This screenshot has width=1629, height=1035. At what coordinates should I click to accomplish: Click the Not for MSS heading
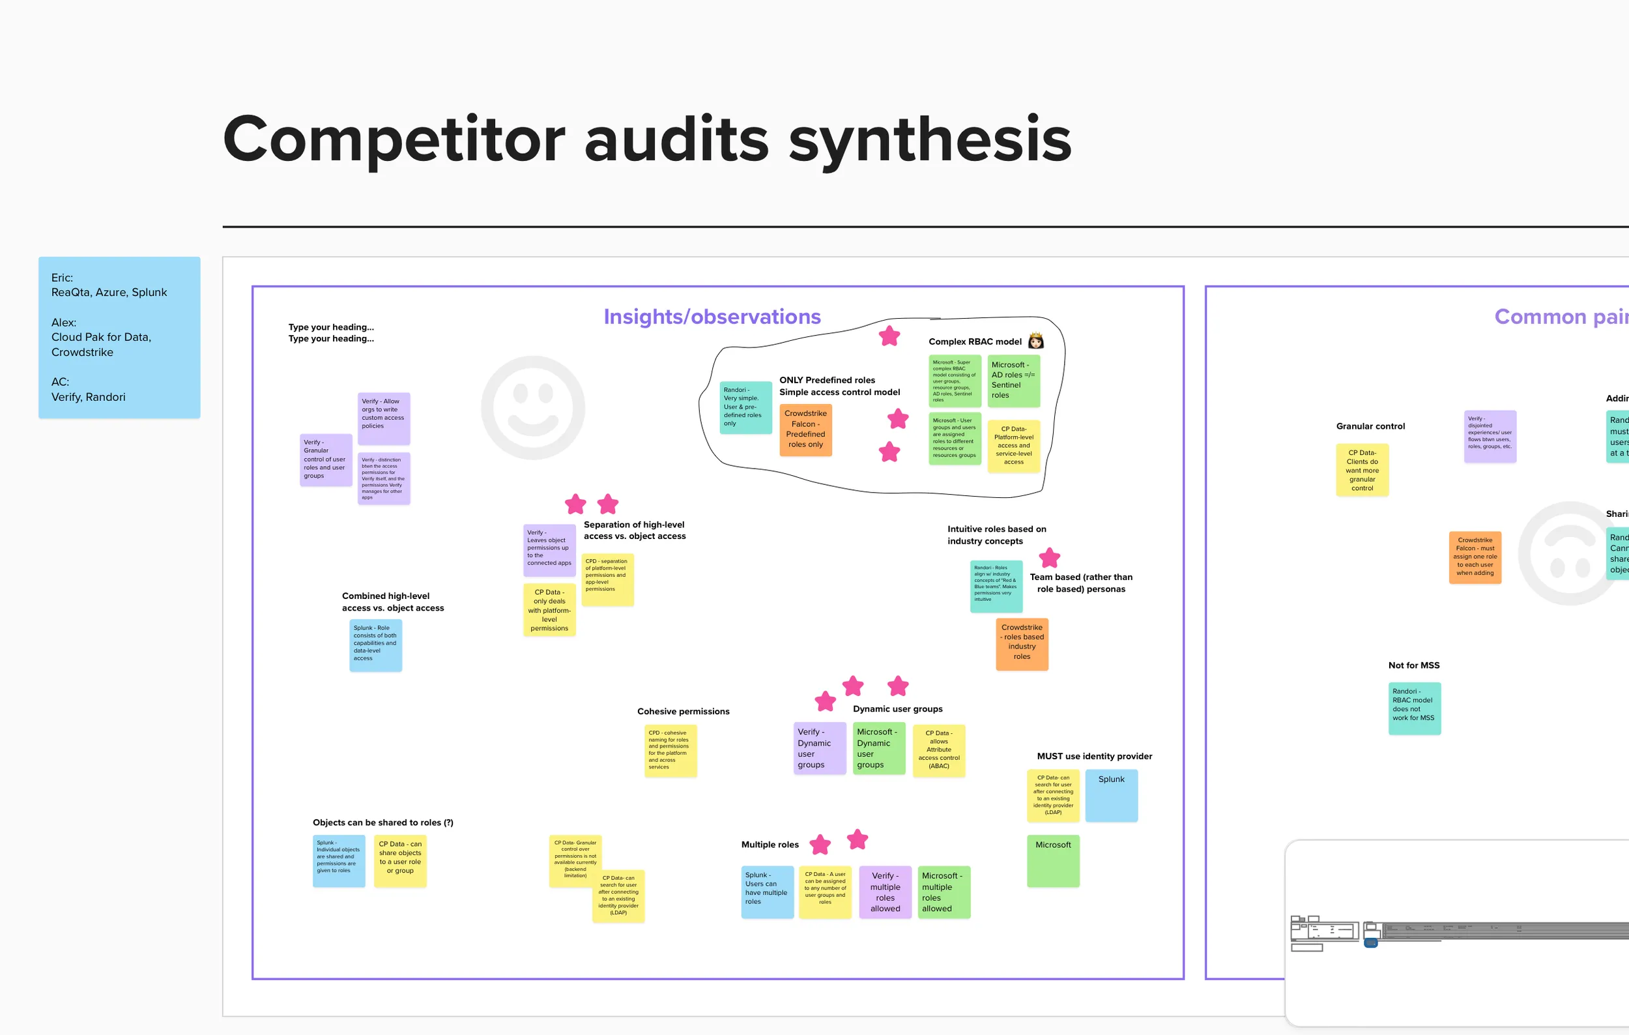click(x=1414, y=665)
